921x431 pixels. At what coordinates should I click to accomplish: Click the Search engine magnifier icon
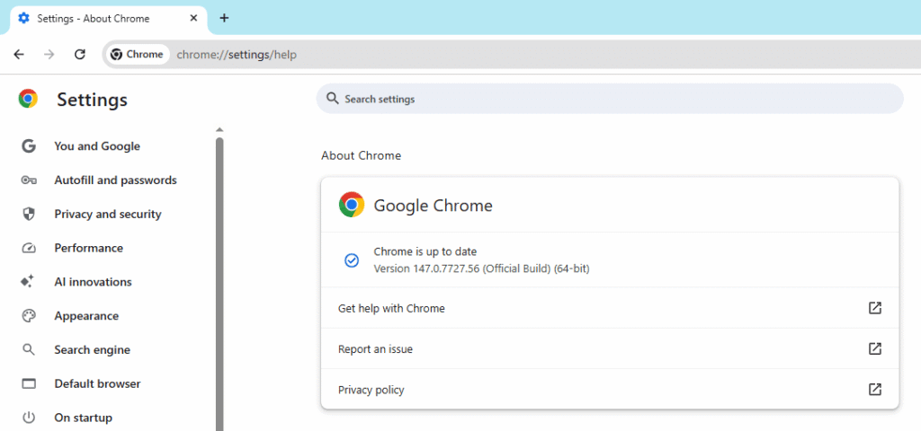click(29, 350)
